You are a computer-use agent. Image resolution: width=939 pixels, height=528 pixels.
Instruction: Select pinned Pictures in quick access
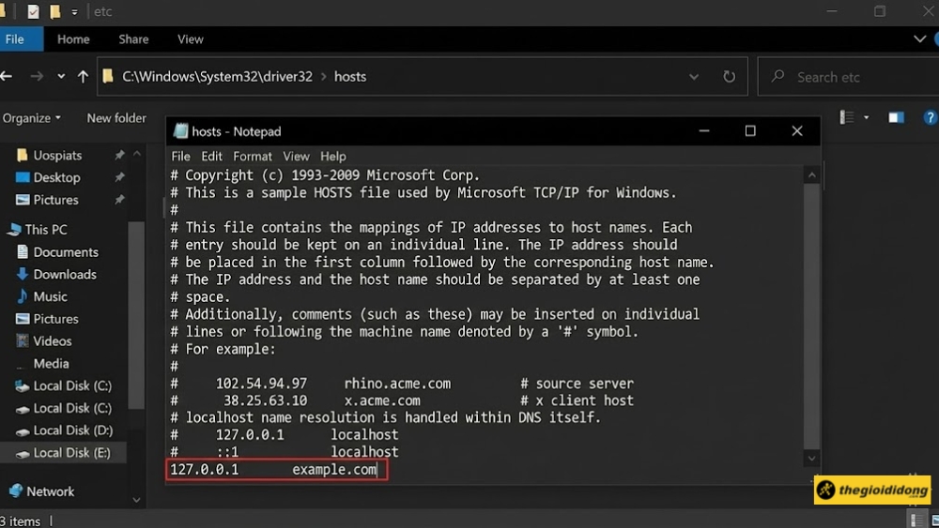(55, 200)
